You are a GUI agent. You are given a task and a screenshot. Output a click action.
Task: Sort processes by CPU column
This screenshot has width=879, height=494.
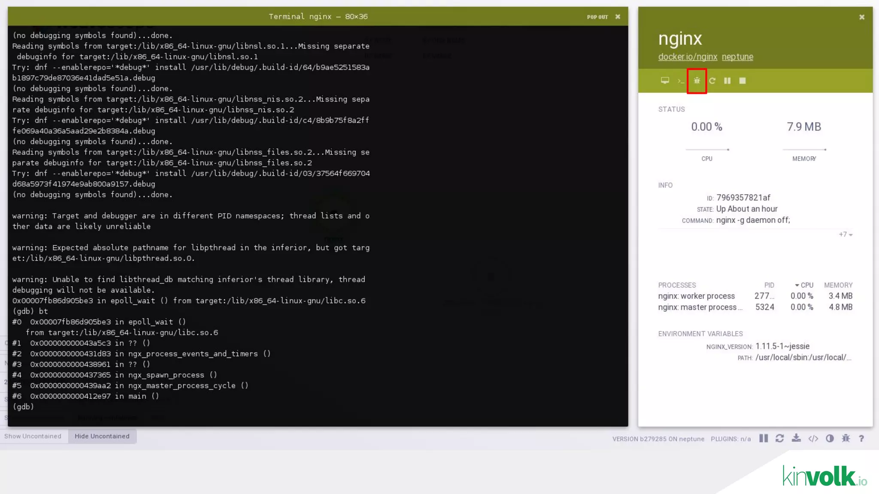click(x=805, y=285)
